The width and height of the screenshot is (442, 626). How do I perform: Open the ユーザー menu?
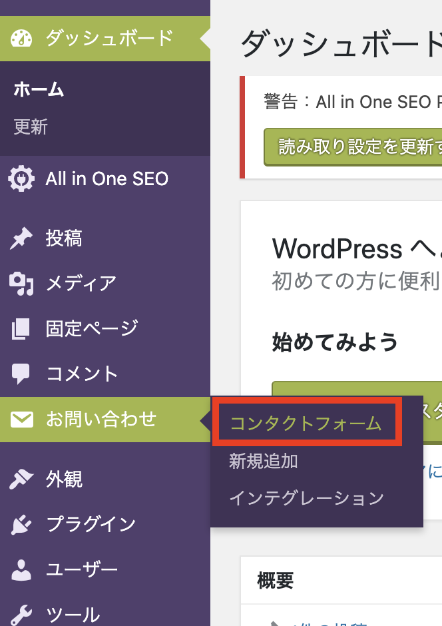pyautogui.click(x=105, y=569)
